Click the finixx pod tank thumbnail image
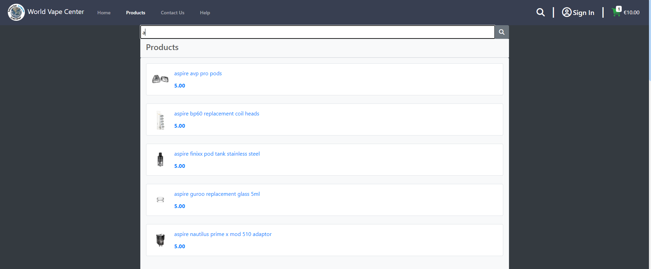651x269 pixels. tap(160, 160)
